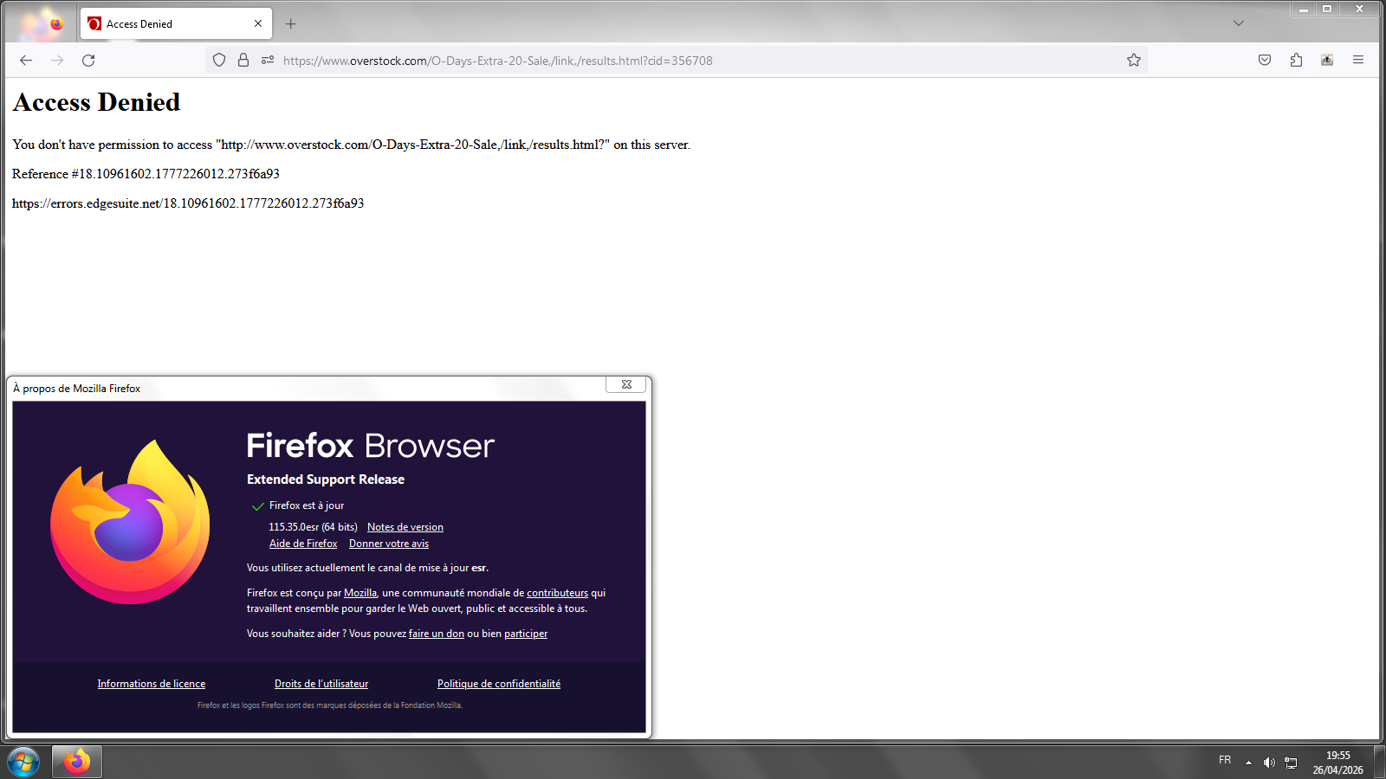
Task: Close the À propos de Mozilla Firefox dialog
Action: [626, 385]
